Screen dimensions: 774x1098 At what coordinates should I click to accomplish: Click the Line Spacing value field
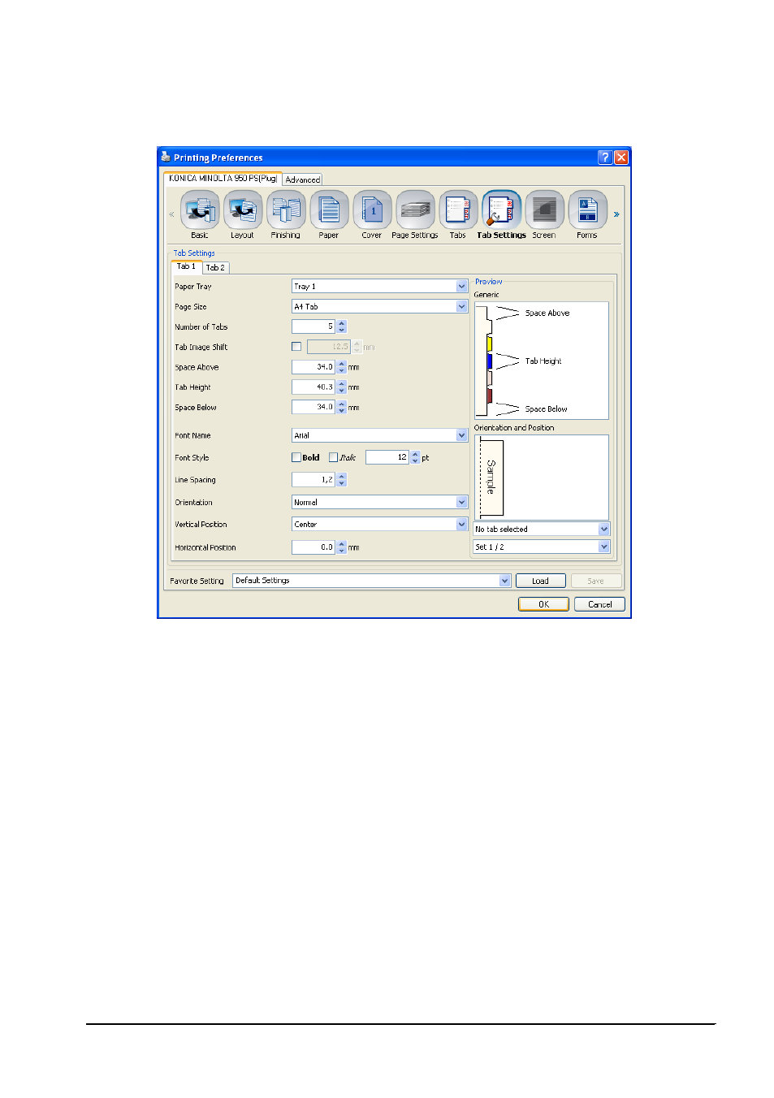coord(313,480)
